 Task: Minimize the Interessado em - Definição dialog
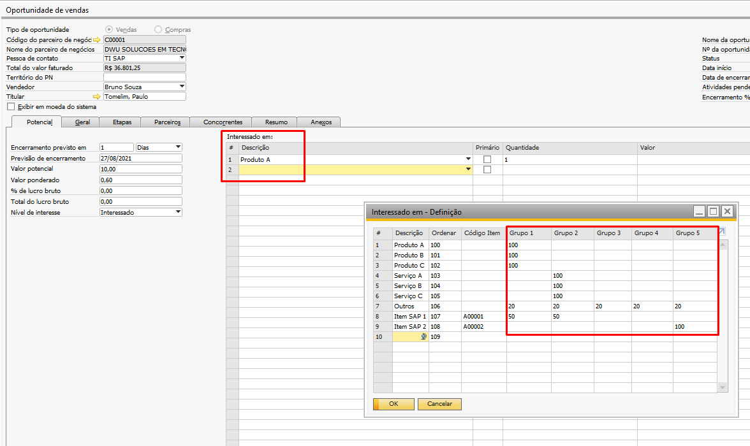(699, 212)
